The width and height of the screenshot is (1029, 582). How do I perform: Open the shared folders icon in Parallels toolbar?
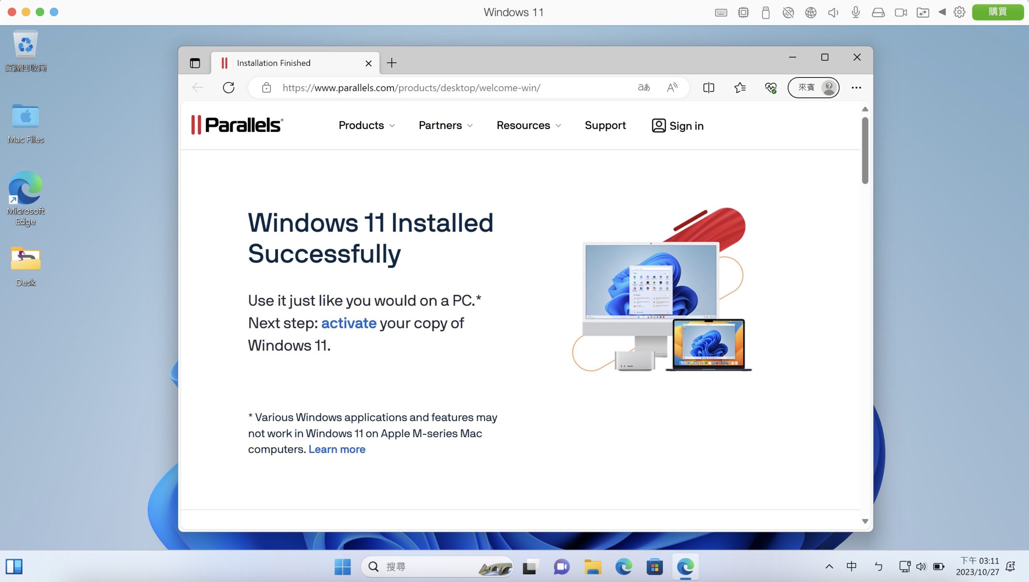pyautogui.click(x=923, y=12)
